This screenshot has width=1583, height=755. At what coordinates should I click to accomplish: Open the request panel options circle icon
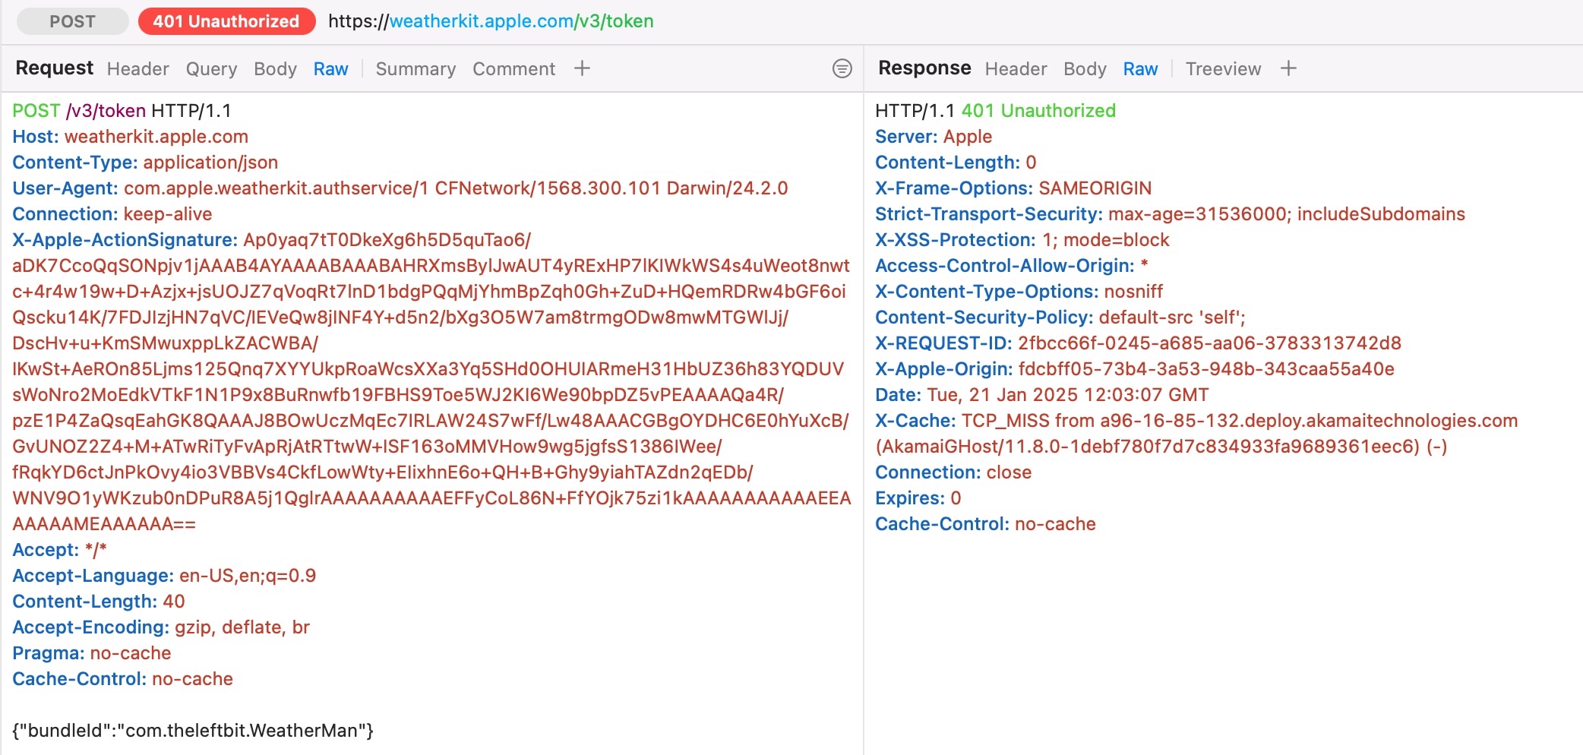pos(842,68)
